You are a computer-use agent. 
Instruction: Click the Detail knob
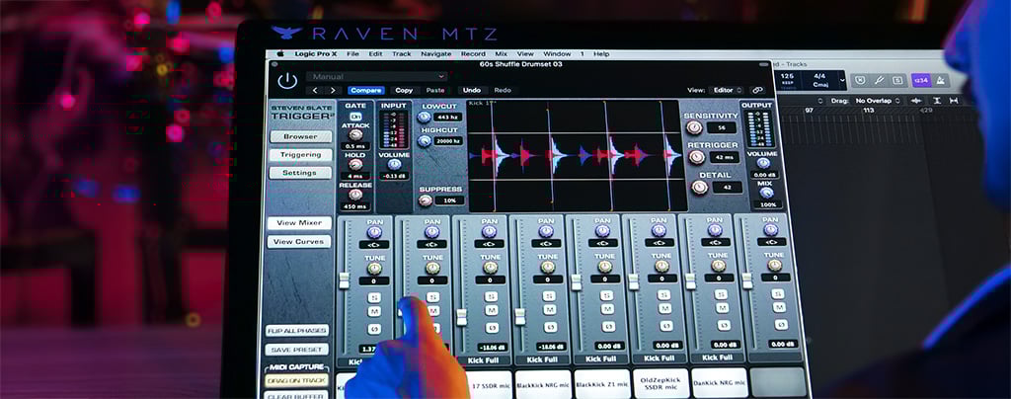click(700, 188)
